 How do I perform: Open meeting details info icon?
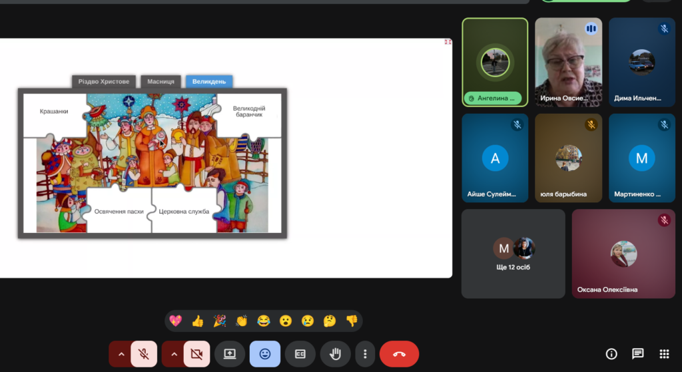tap(611, 354)
